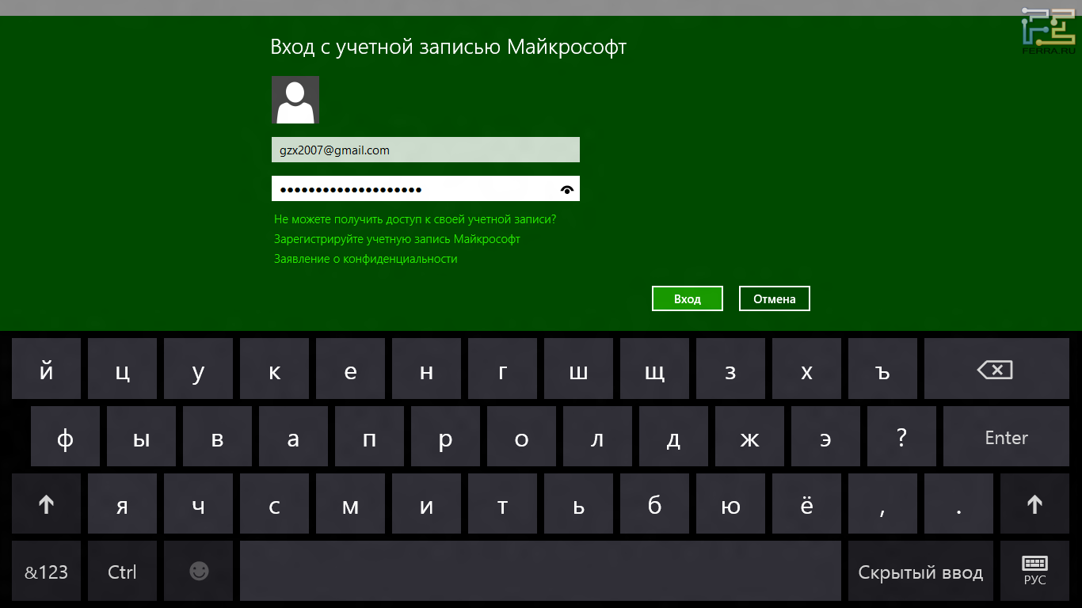Open the emoji smiley keyboard
The image size is (1082, 608).
point(198,572)
